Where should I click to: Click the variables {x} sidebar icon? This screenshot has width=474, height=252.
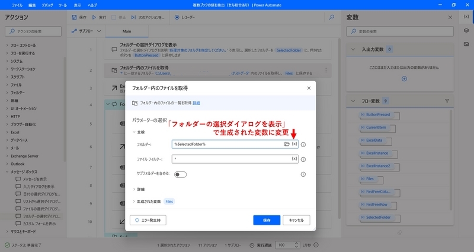pyautogui.click(x=466, y=17)
